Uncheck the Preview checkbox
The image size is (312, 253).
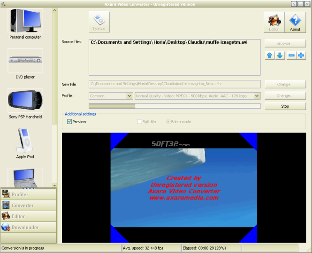pyautogui.click(x=69, y=122)
